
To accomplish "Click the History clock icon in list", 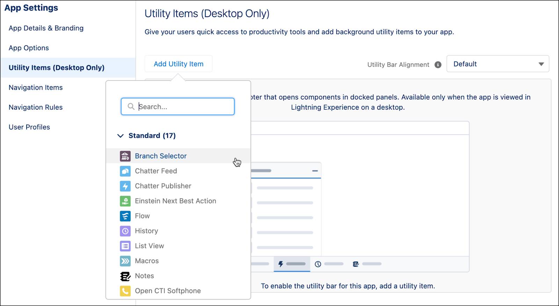I will 125,231.
